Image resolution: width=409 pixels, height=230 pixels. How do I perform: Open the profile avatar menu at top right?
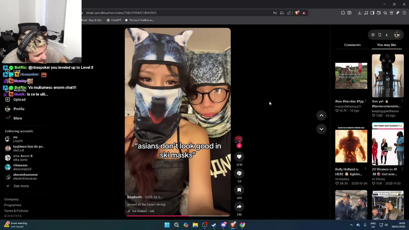click(x=397, y=35)
